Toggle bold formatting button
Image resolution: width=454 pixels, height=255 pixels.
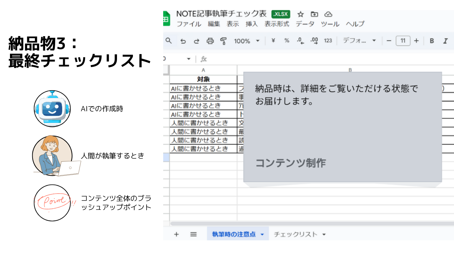(x=432, y=41)
